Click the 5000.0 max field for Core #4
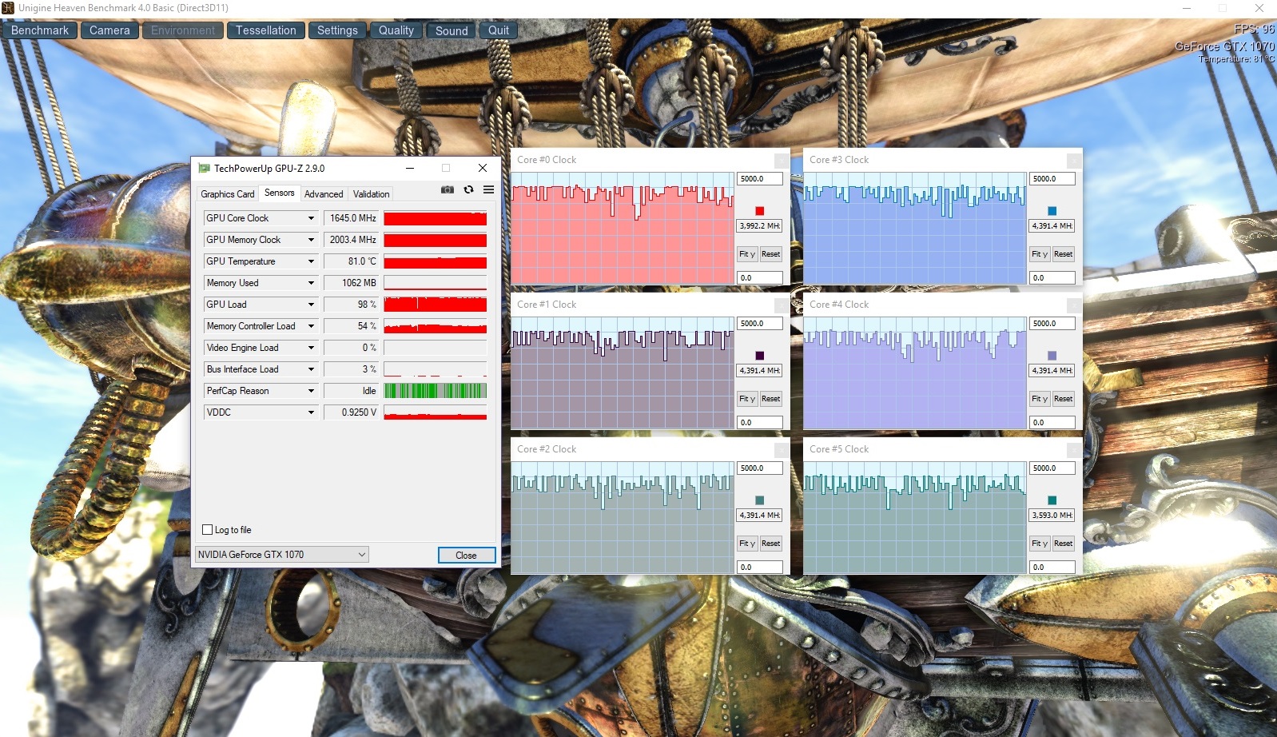The image size is (1277, 737). [x=1052, y=324]
